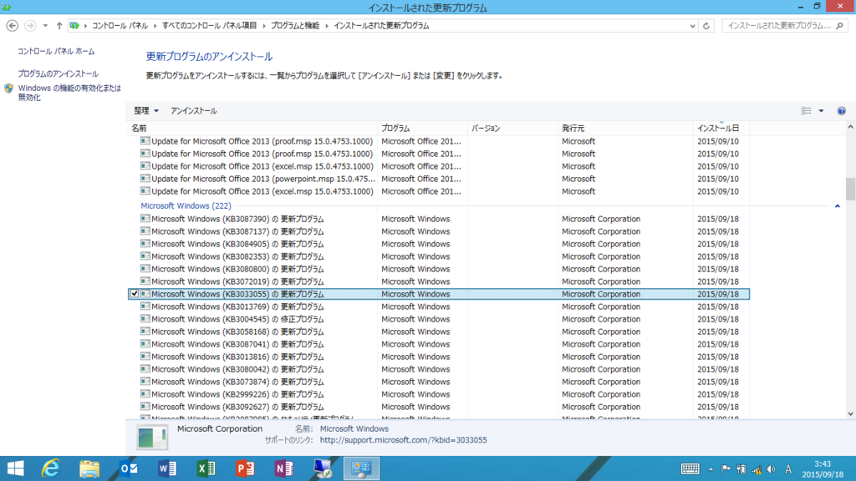Screen dimensions: 856x481
Task: Select the KB3082353 update row
Action: pyautogui.click(x=438, y=256)
